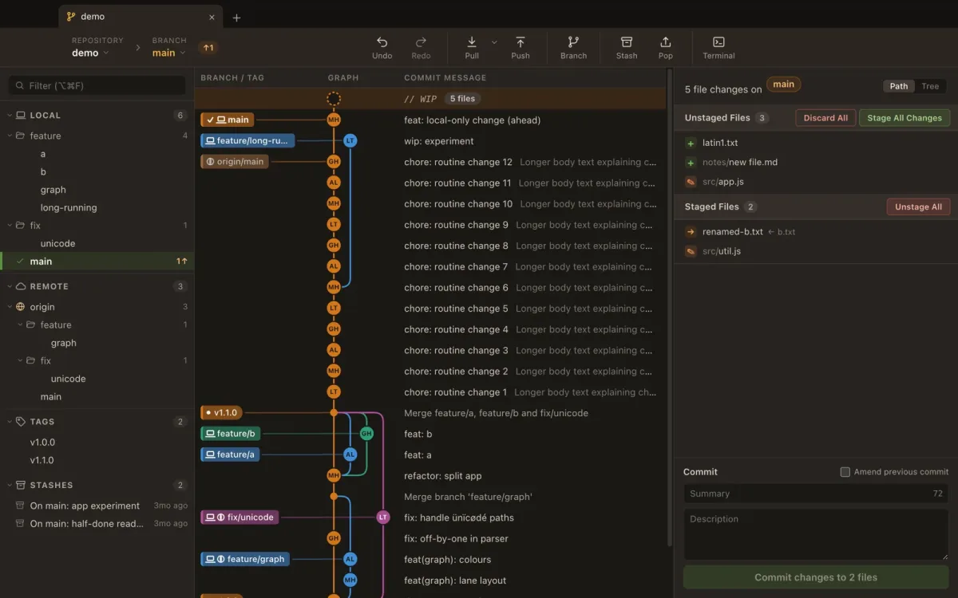Click Discard All button
Screen dimensions: 958x598
pyautogui.click(x=825, y=118)
